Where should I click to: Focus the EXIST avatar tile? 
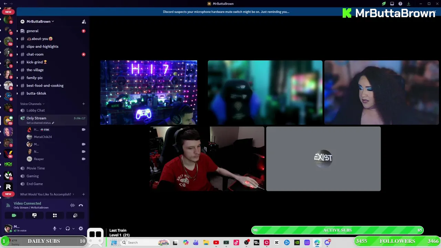click(x=323, y=159)
